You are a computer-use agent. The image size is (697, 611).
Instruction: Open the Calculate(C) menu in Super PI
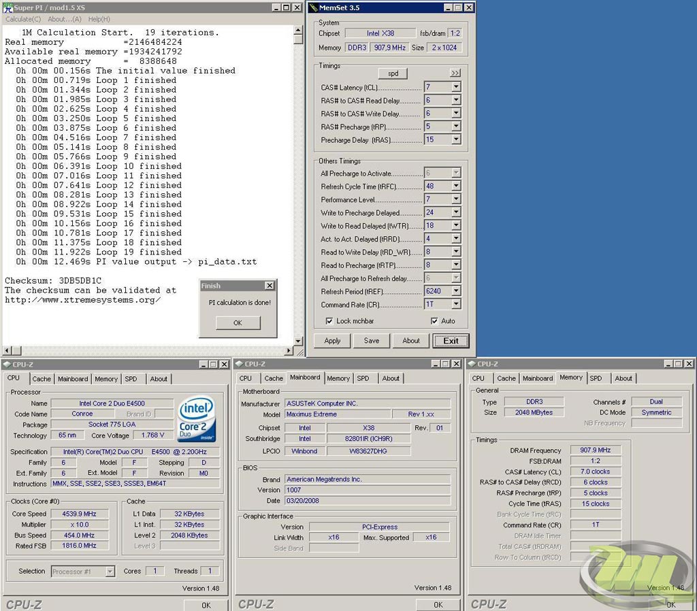[23, 19]
